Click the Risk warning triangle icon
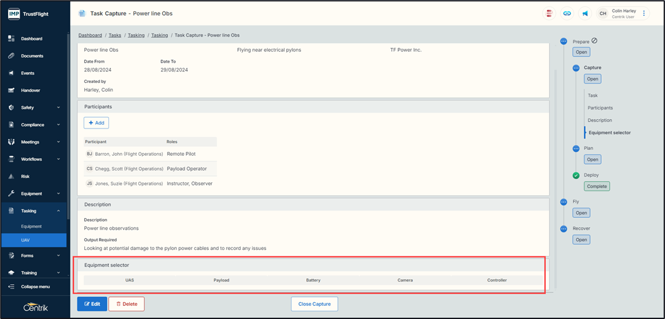Screen dimensions: 665x319 click(11, 177)
